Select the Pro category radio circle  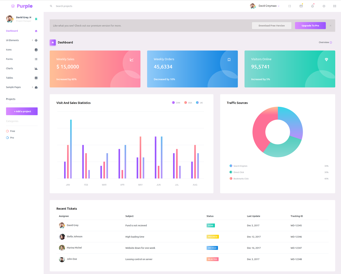pyautogui.click(x=7, y=138)
